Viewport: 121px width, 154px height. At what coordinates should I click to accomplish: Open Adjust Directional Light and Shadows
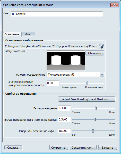click(x=87, y=99)
